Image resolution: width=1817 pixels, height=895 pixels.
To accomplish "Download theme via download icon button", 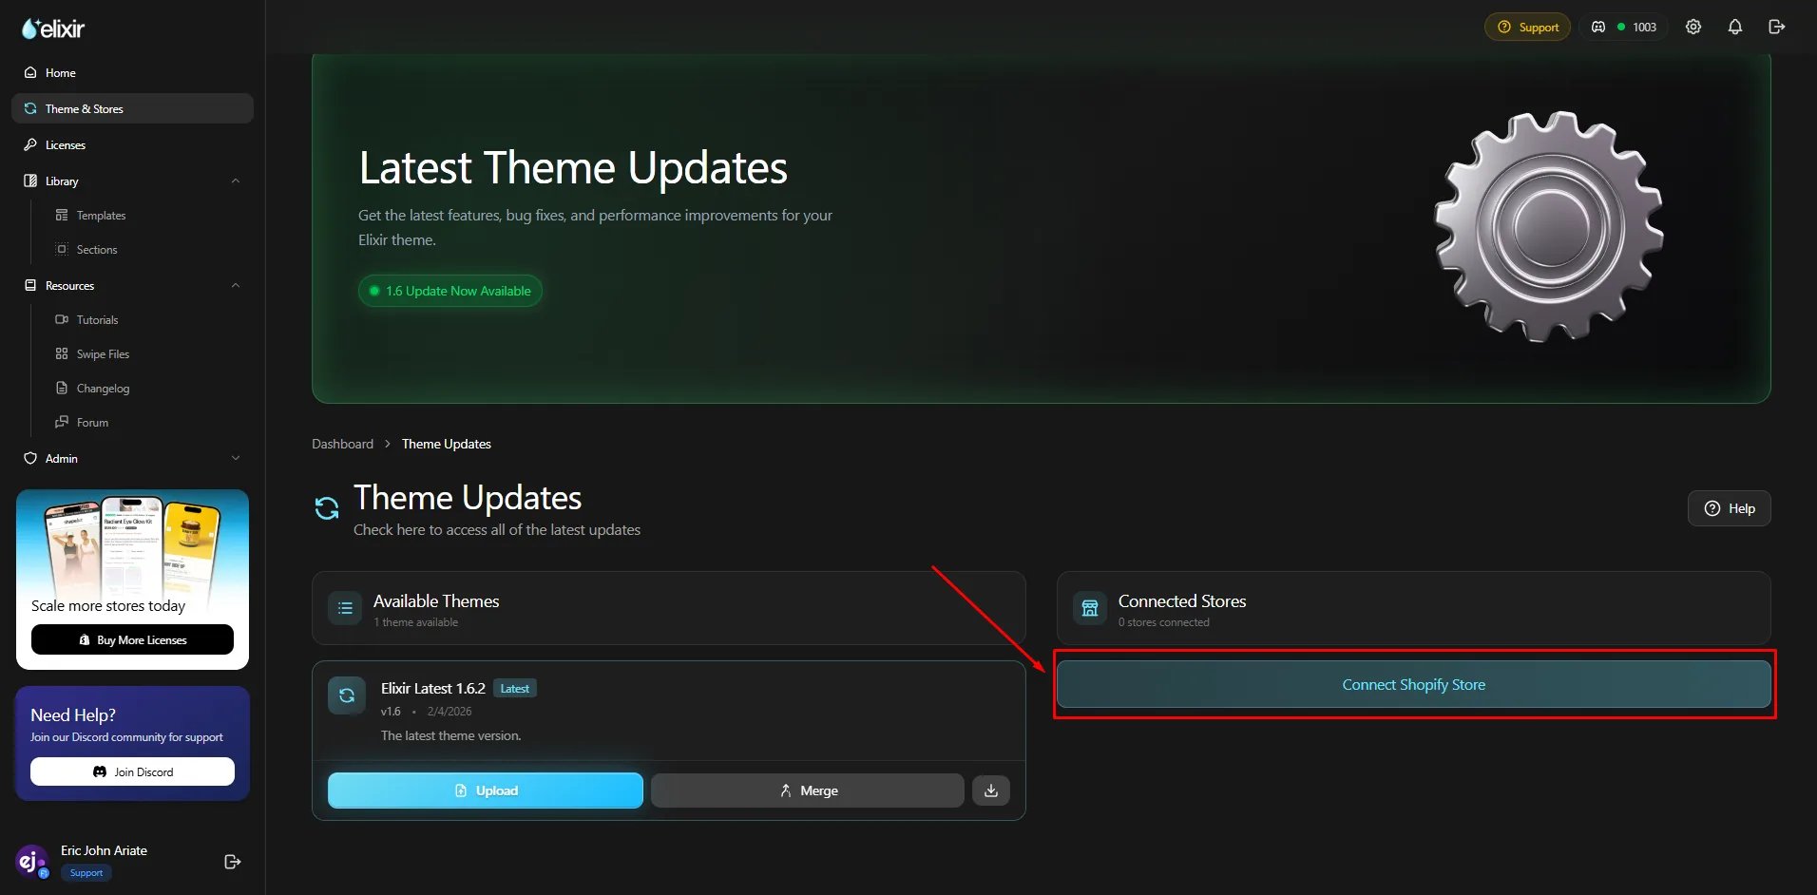I will [991, 790].
